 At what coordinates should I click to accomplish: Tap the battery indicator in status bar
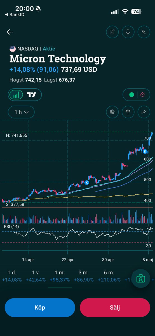pos(136,11)
